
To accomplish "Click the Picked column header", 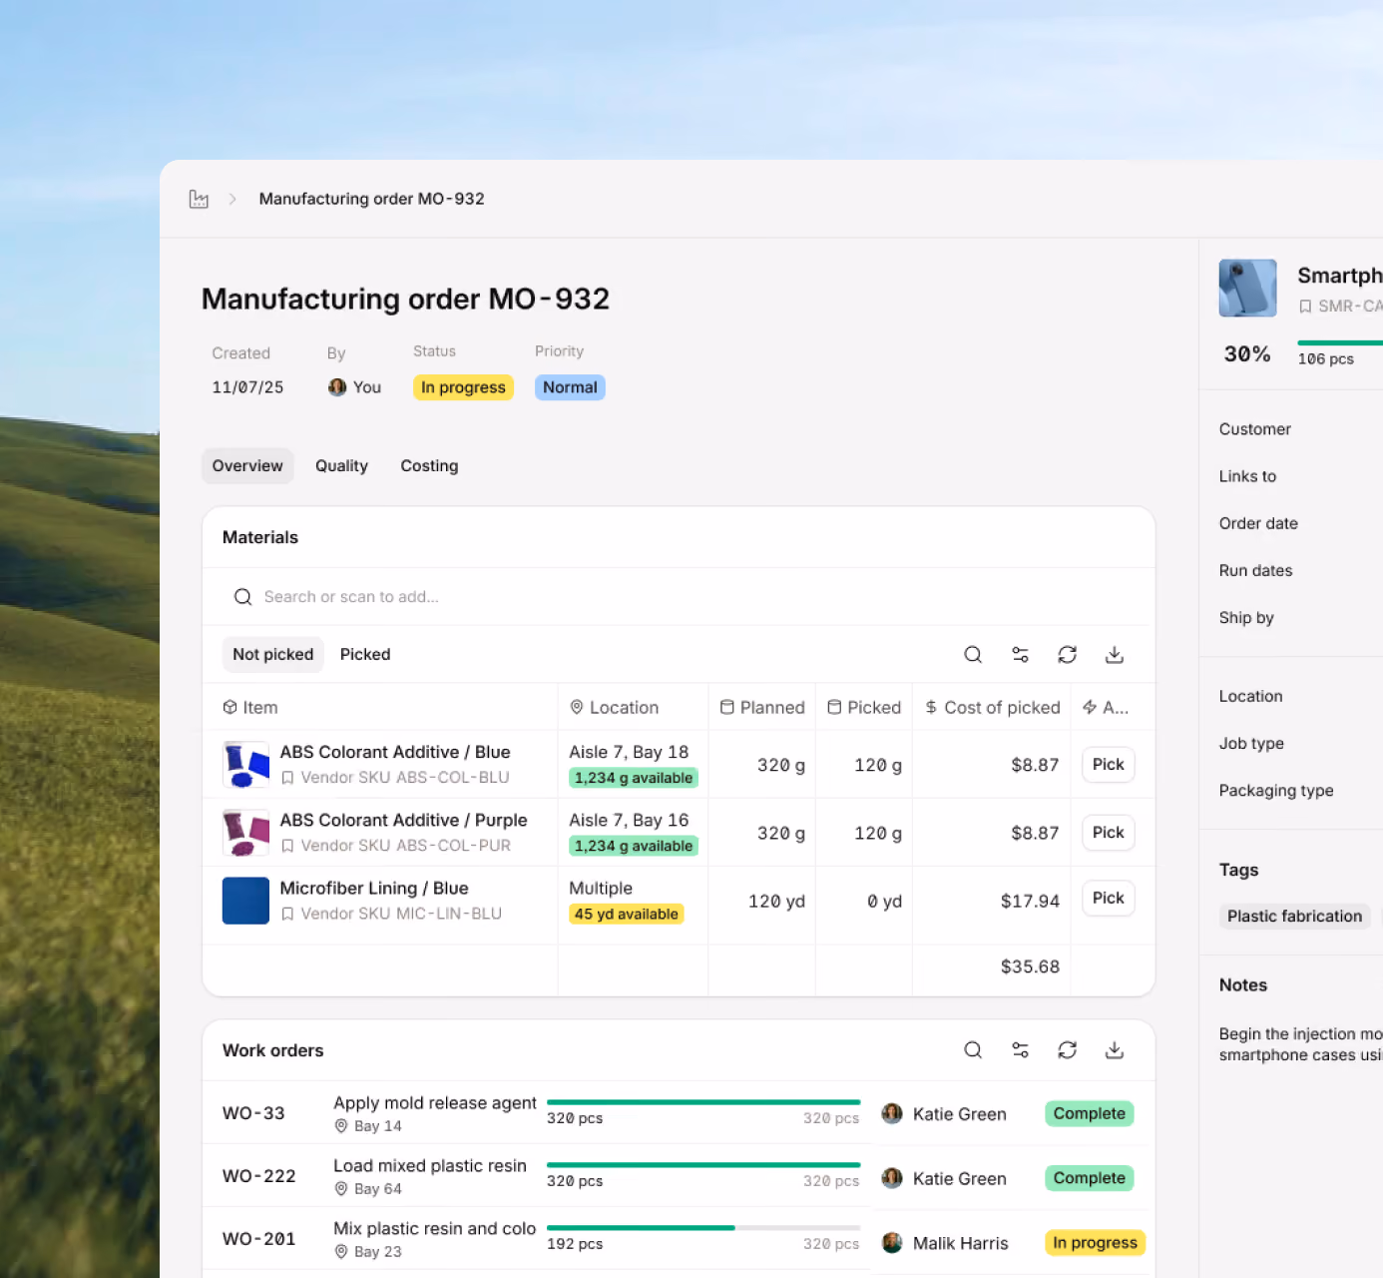I will tap(864, 708).
